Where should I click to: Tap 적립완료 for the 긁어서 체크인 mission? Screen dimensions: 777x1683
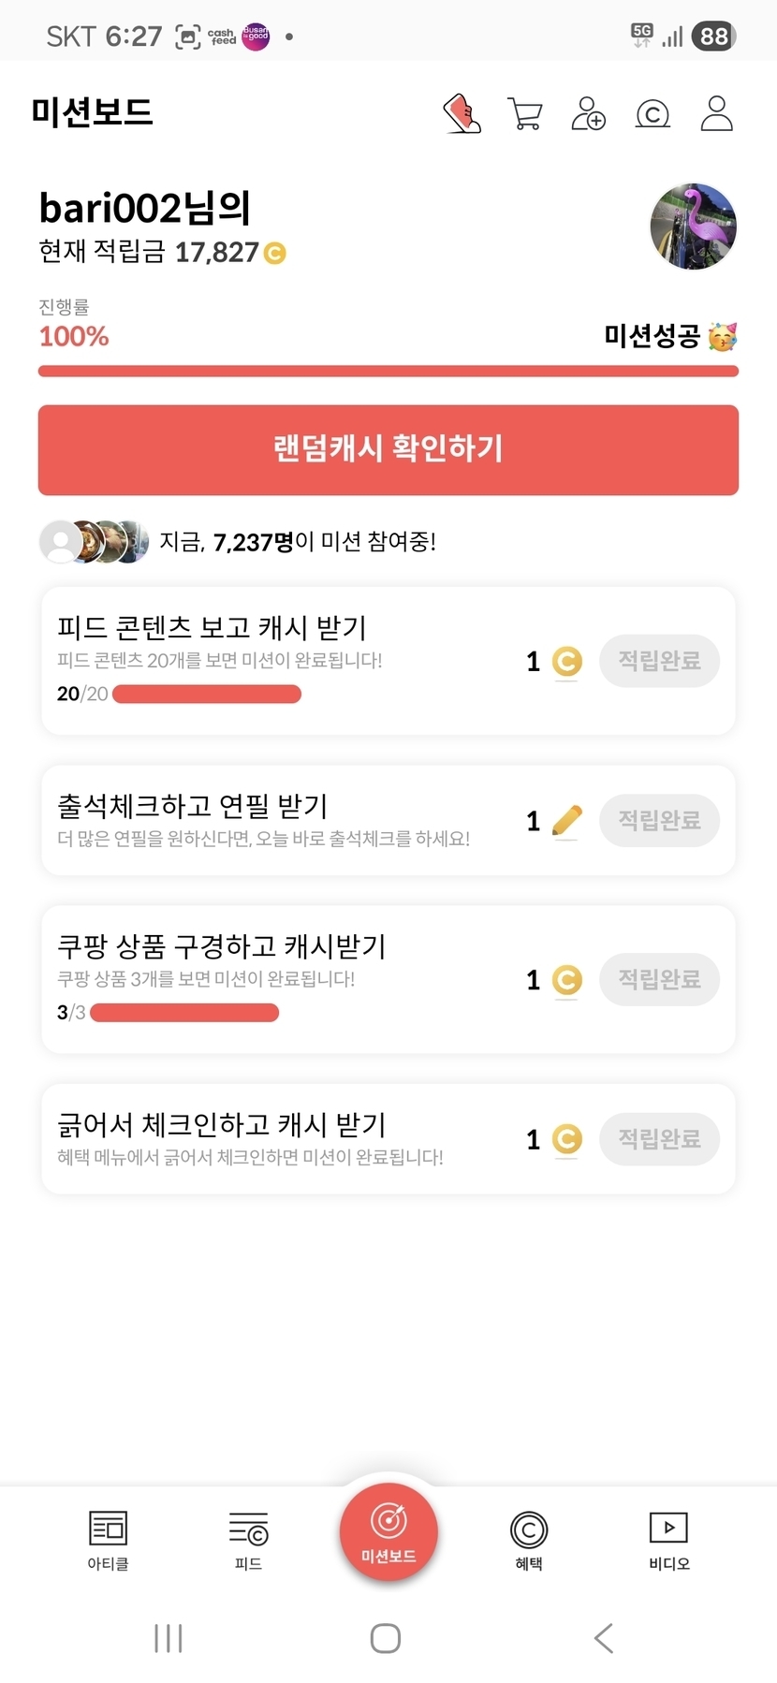click(x=659, y=1139)
